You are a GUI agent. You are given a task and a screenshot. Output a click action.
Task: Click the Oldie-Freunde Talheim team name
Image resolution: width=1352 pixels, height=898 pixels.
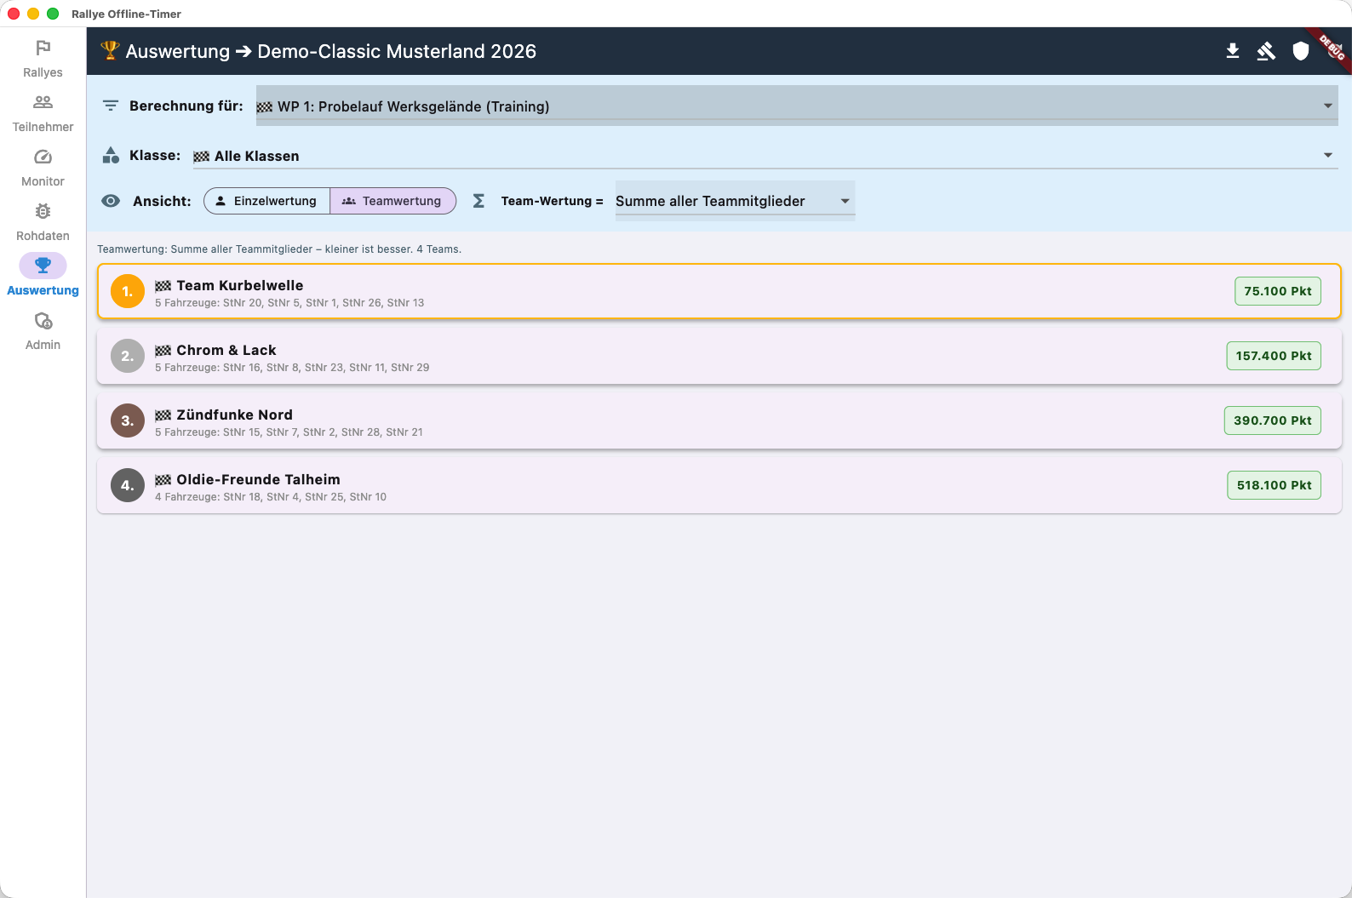[x=259, y=479]
